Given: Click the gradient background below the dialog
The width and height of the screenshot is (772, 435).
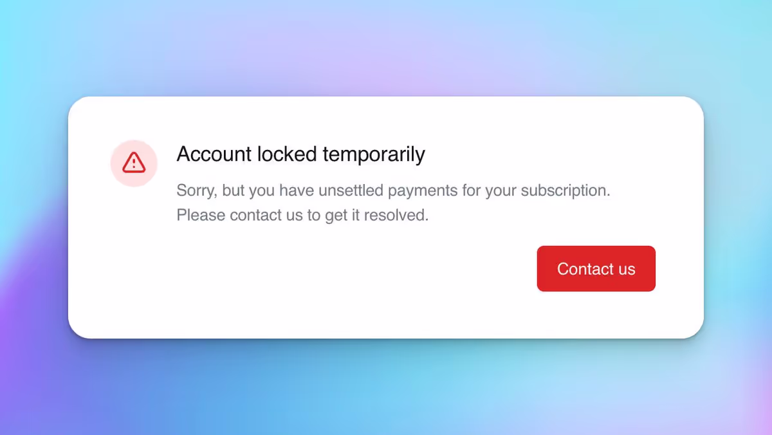Looking at the screenshot, I should coord(386,393).
